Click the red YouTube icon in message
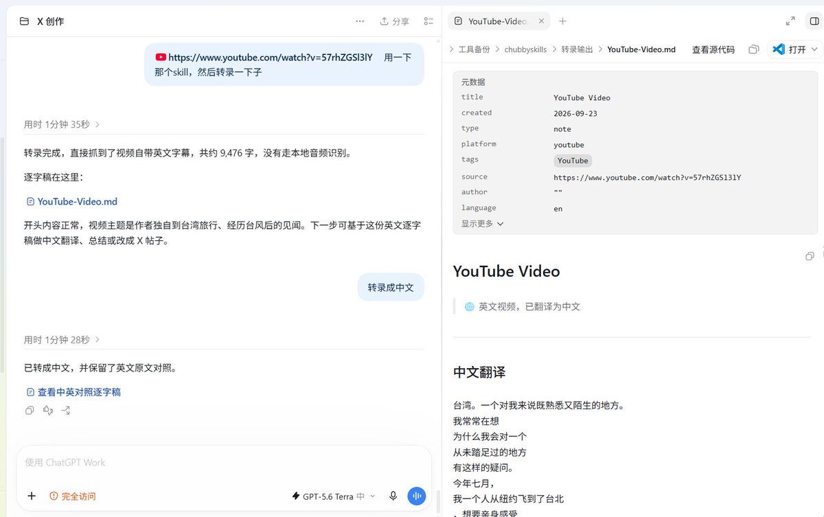Viewport: 824px width, 517px height. 161,58
